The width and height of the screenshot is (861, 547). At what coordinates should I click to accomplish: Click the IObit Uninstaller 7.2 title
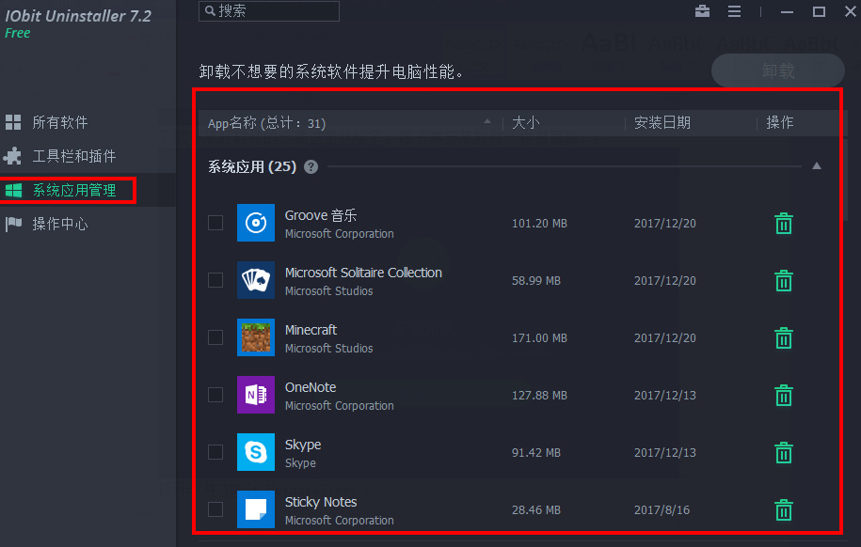[x=78, y=16]
